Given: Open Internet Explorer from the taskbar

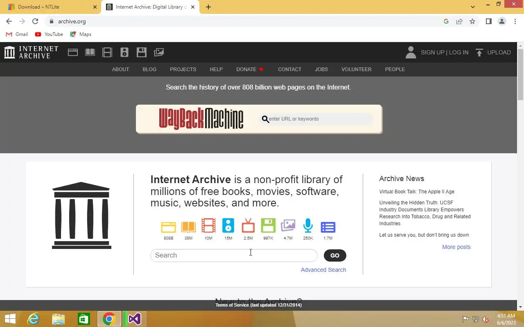Looking at the screenshot, I should (33, 319).
